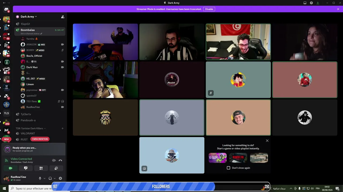Select user ARAGON in voice list
Image resolution: width=343 pixels, height=192 pixels.
[x=42, y=45]
